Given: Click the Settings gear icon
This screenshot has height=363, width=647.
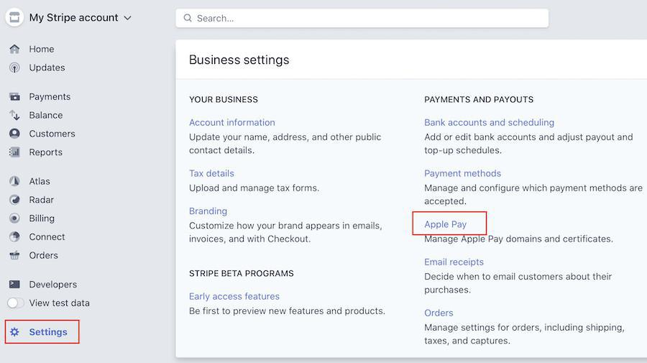Looking at the screenshot, I should coord(14,332).
